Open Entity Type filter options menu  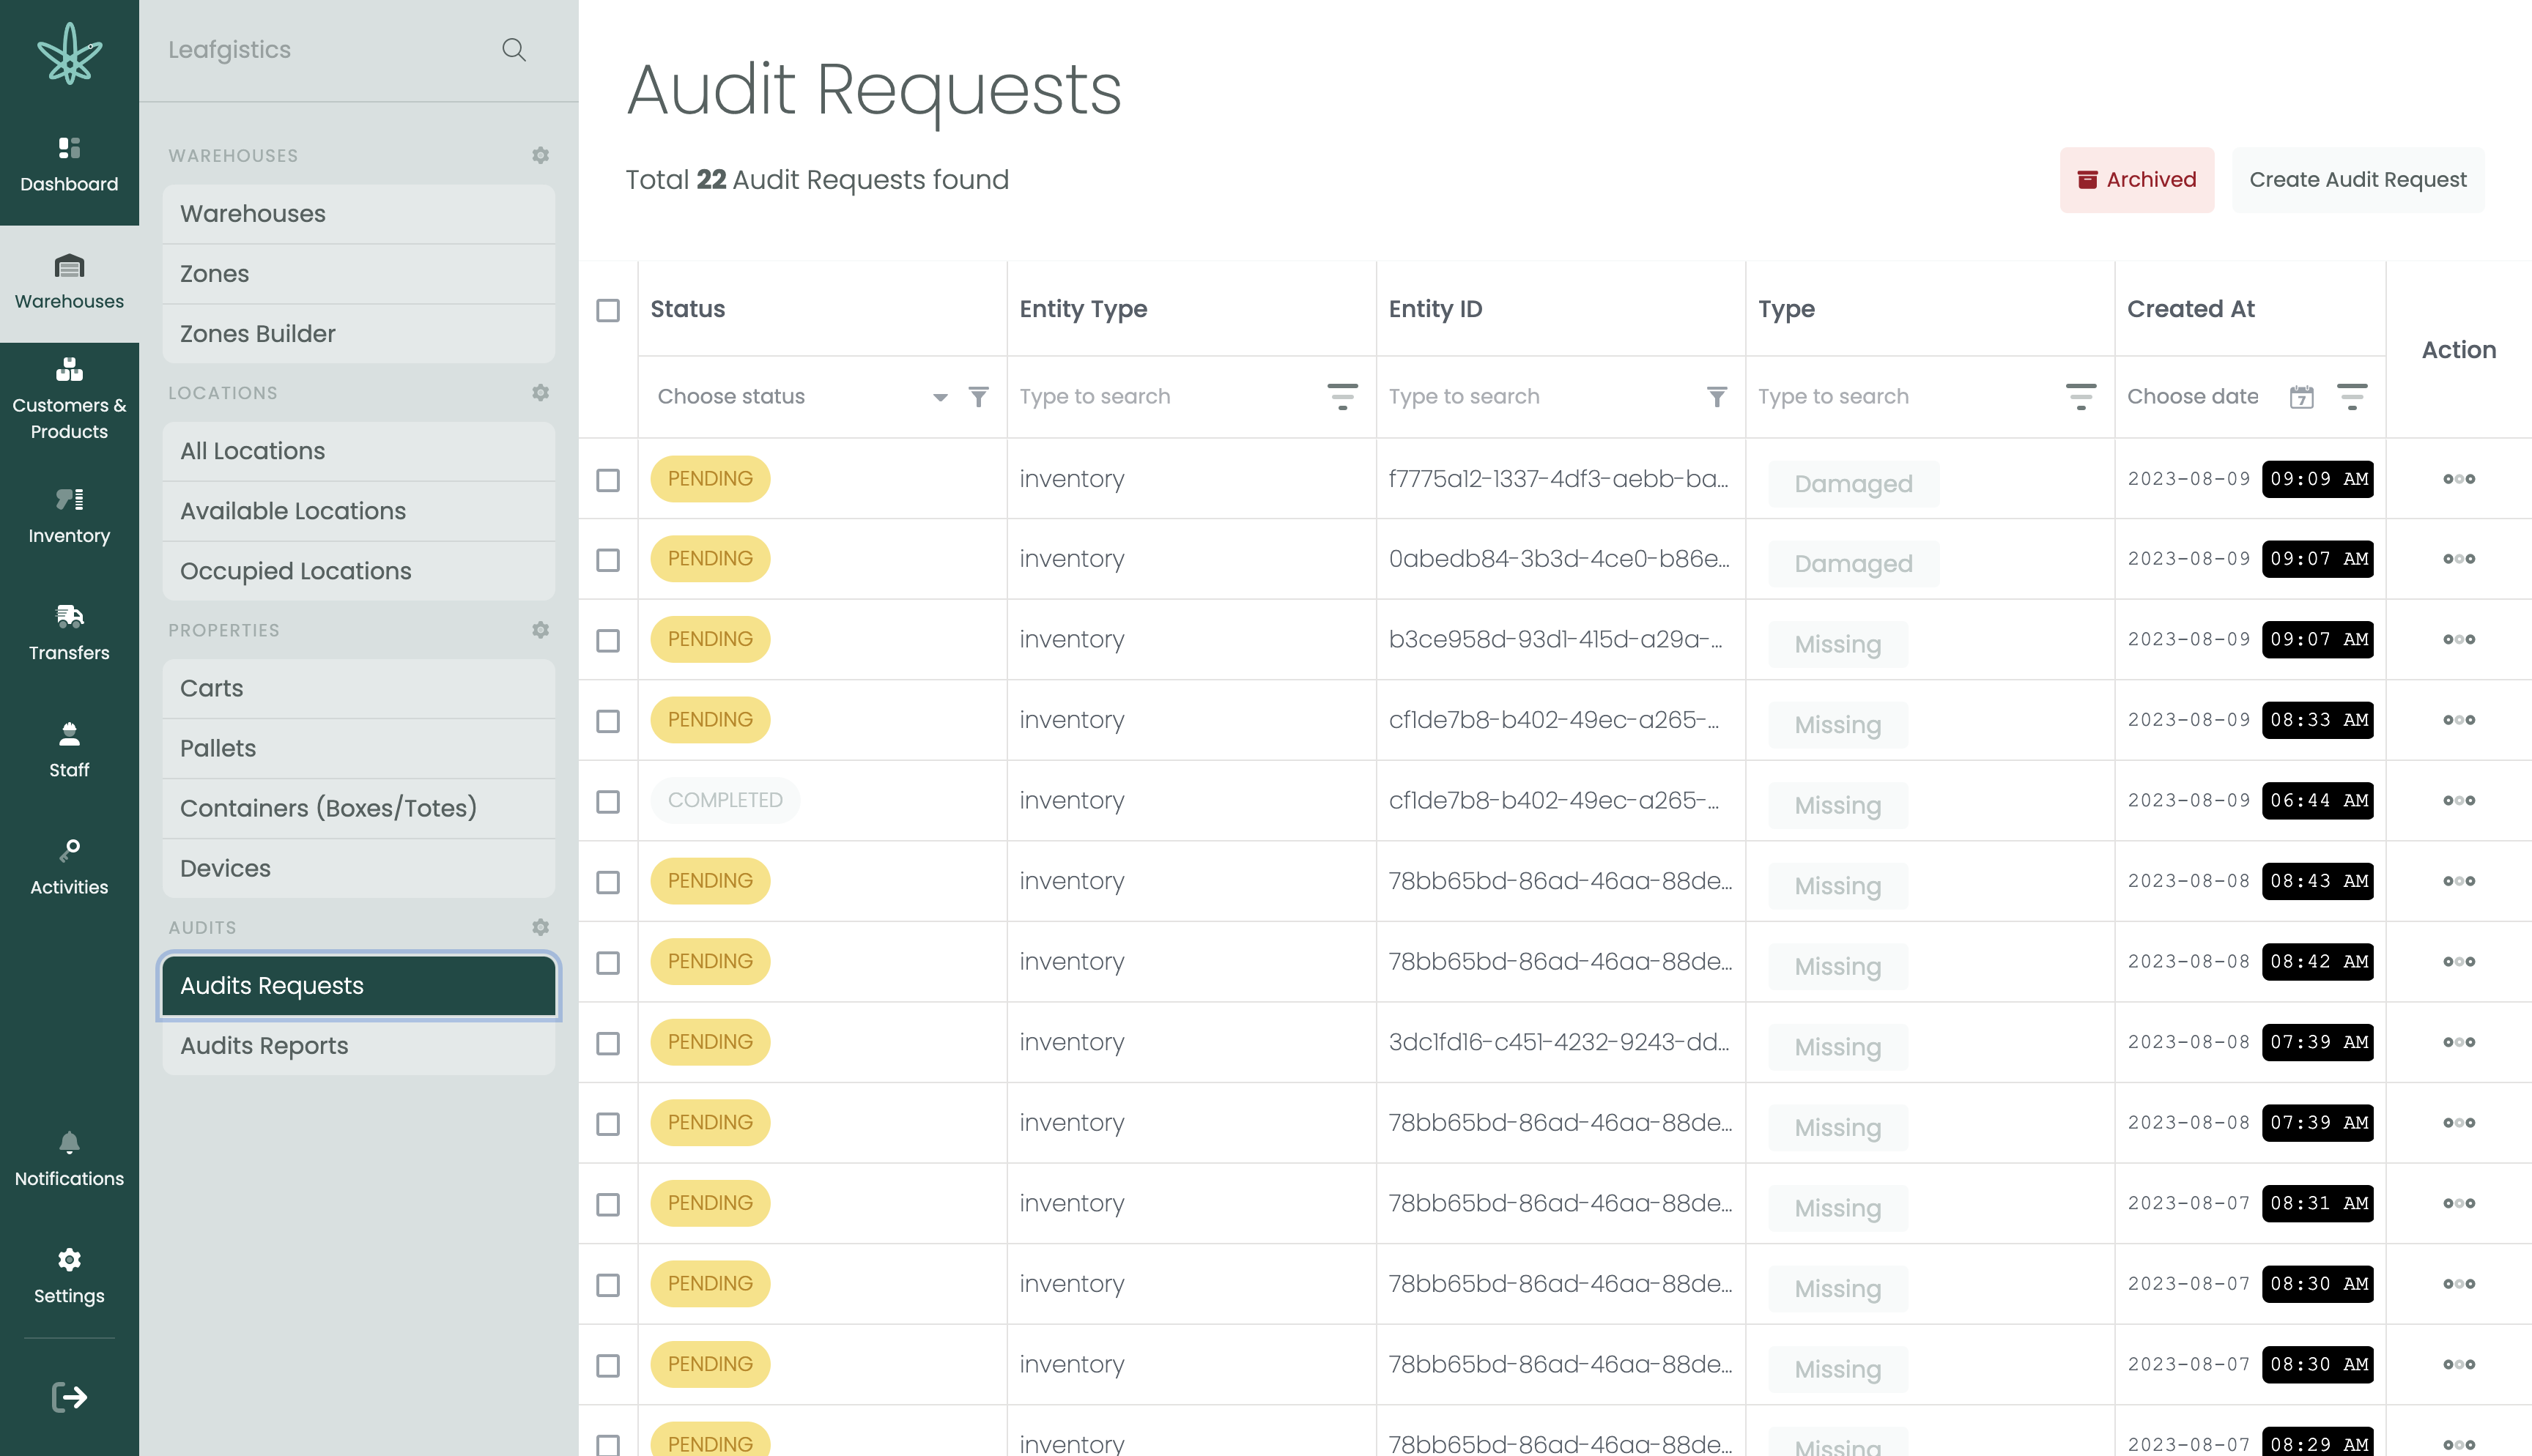[1342, 397]
